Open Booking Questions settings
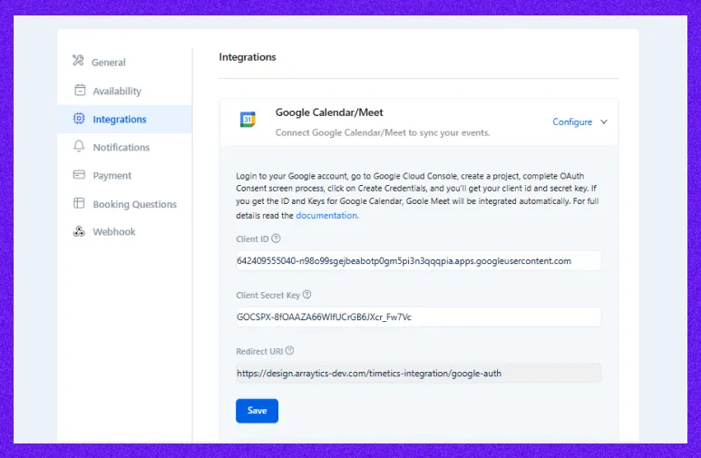Image resolution: width=701 pixels, height=458 pixels. click(x=125, y=204)
